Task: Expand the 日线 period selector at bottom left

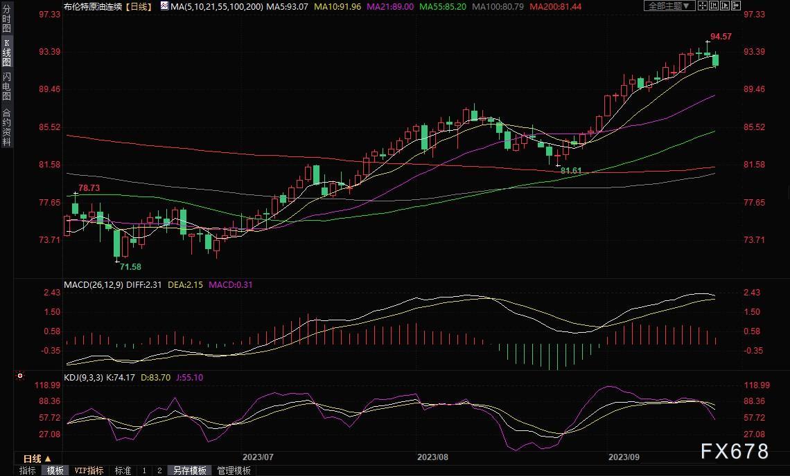Action: (x=37, y=459)
